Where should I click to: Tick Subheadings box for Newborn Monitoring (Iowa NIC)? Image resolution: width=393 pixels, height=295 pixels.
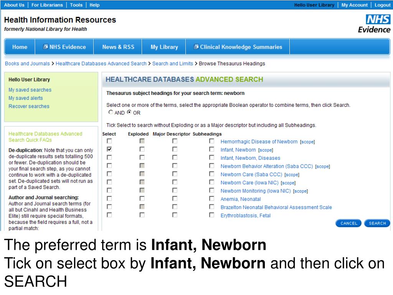click(212, 191)
